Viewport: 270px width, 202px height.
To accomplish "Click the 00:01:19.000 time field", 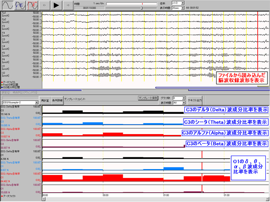I will click(x=89, y=8).
